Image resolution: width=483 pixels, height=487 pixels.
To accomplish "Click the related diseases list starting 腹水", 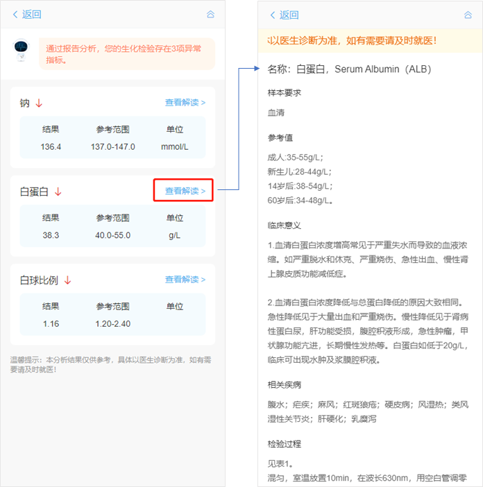I will pos(368,412).
